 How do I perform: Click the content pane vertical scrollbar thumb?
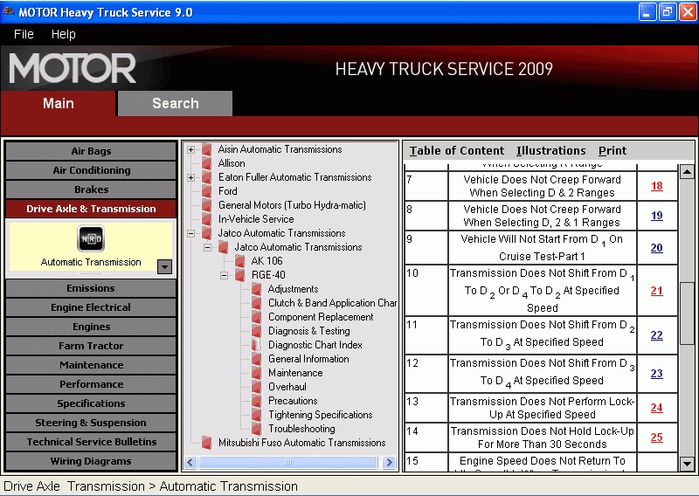[687, 313]
